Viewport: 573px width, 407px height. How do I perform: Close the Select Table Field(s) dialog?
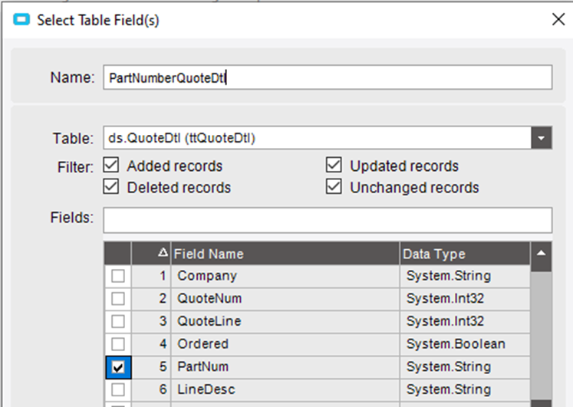[558, 20]
